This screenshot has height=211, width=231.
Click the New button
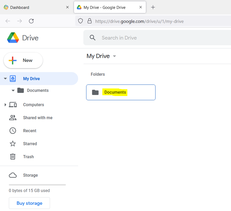coord(23,60)
